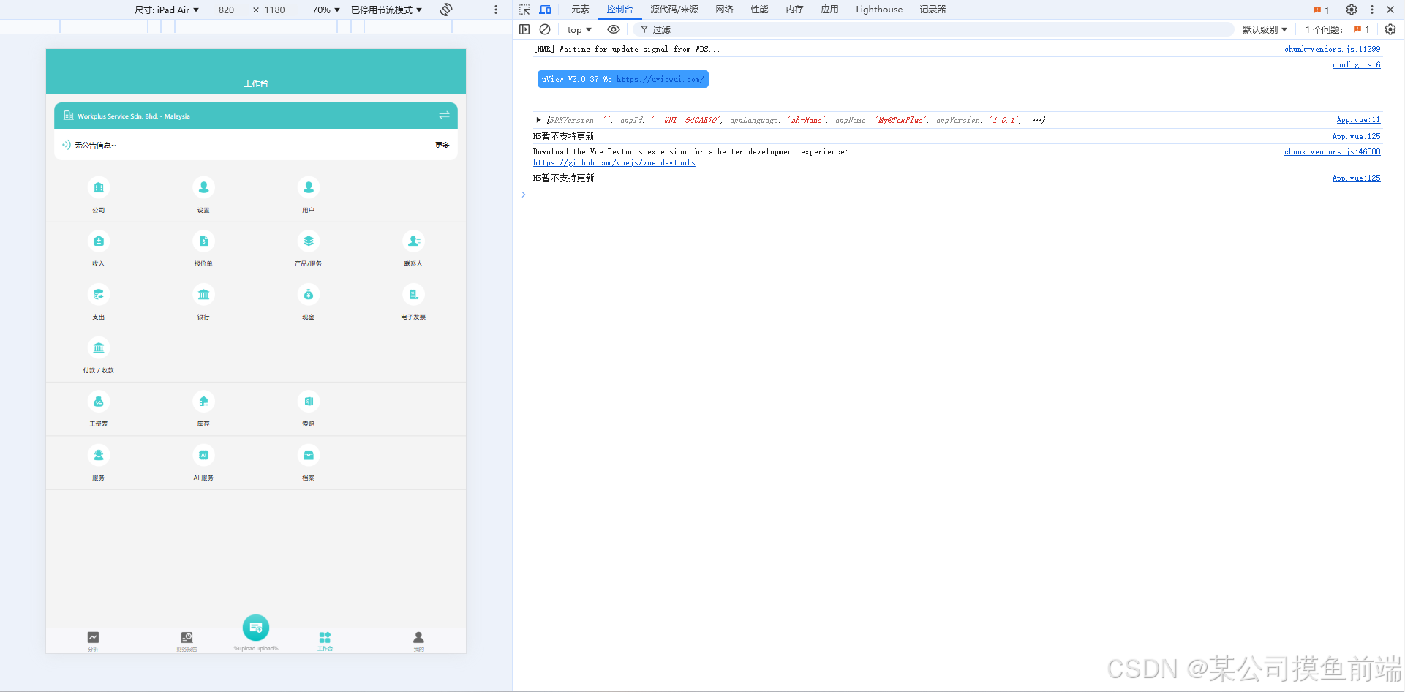This screenshot has height=692, width=1405.
Task: Click the width field showing 820
Action: coord(227,10)
